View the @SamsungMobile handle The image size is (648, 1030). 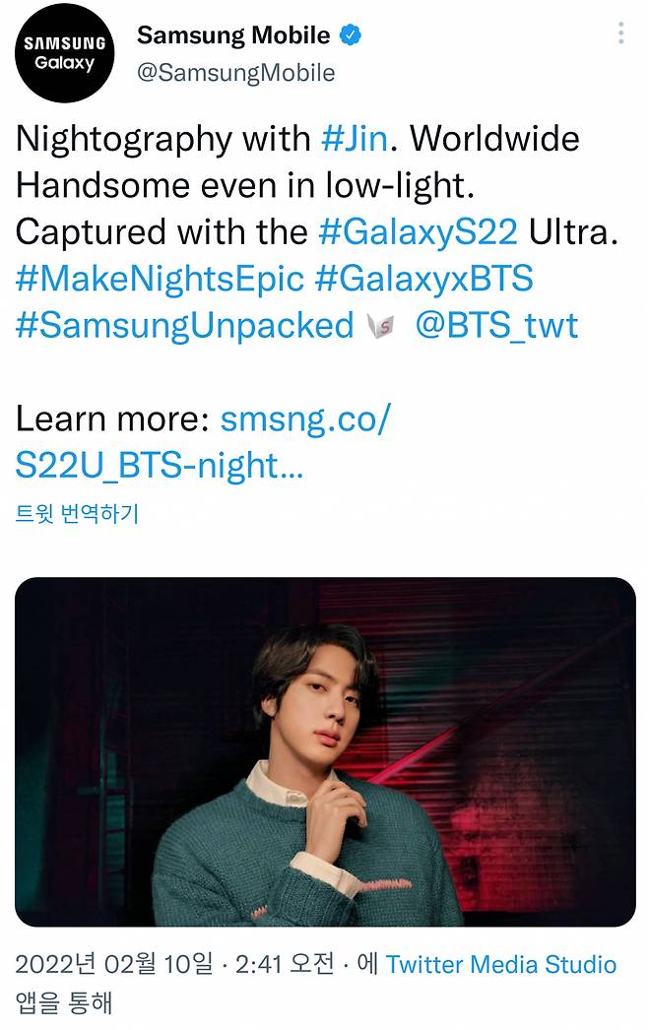pos(236,70)
